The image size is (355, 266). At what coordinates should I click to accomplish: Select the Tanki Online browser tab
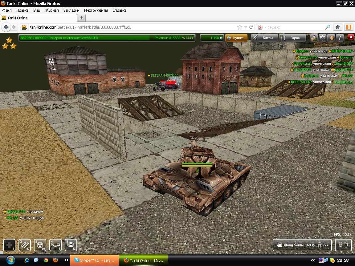pos(39,18)
